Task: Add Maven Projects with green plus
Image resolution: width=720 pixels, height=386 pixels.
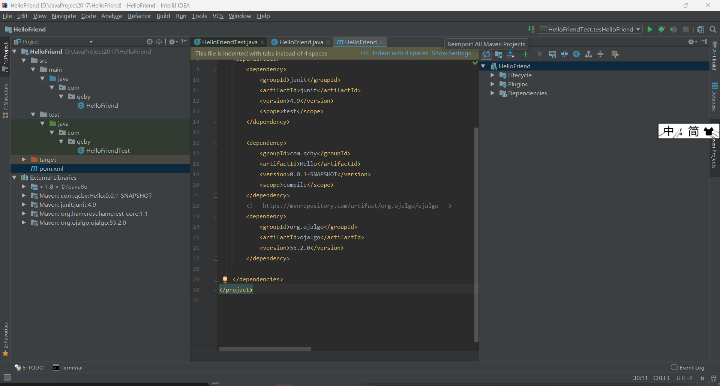Action: [525, 54]
